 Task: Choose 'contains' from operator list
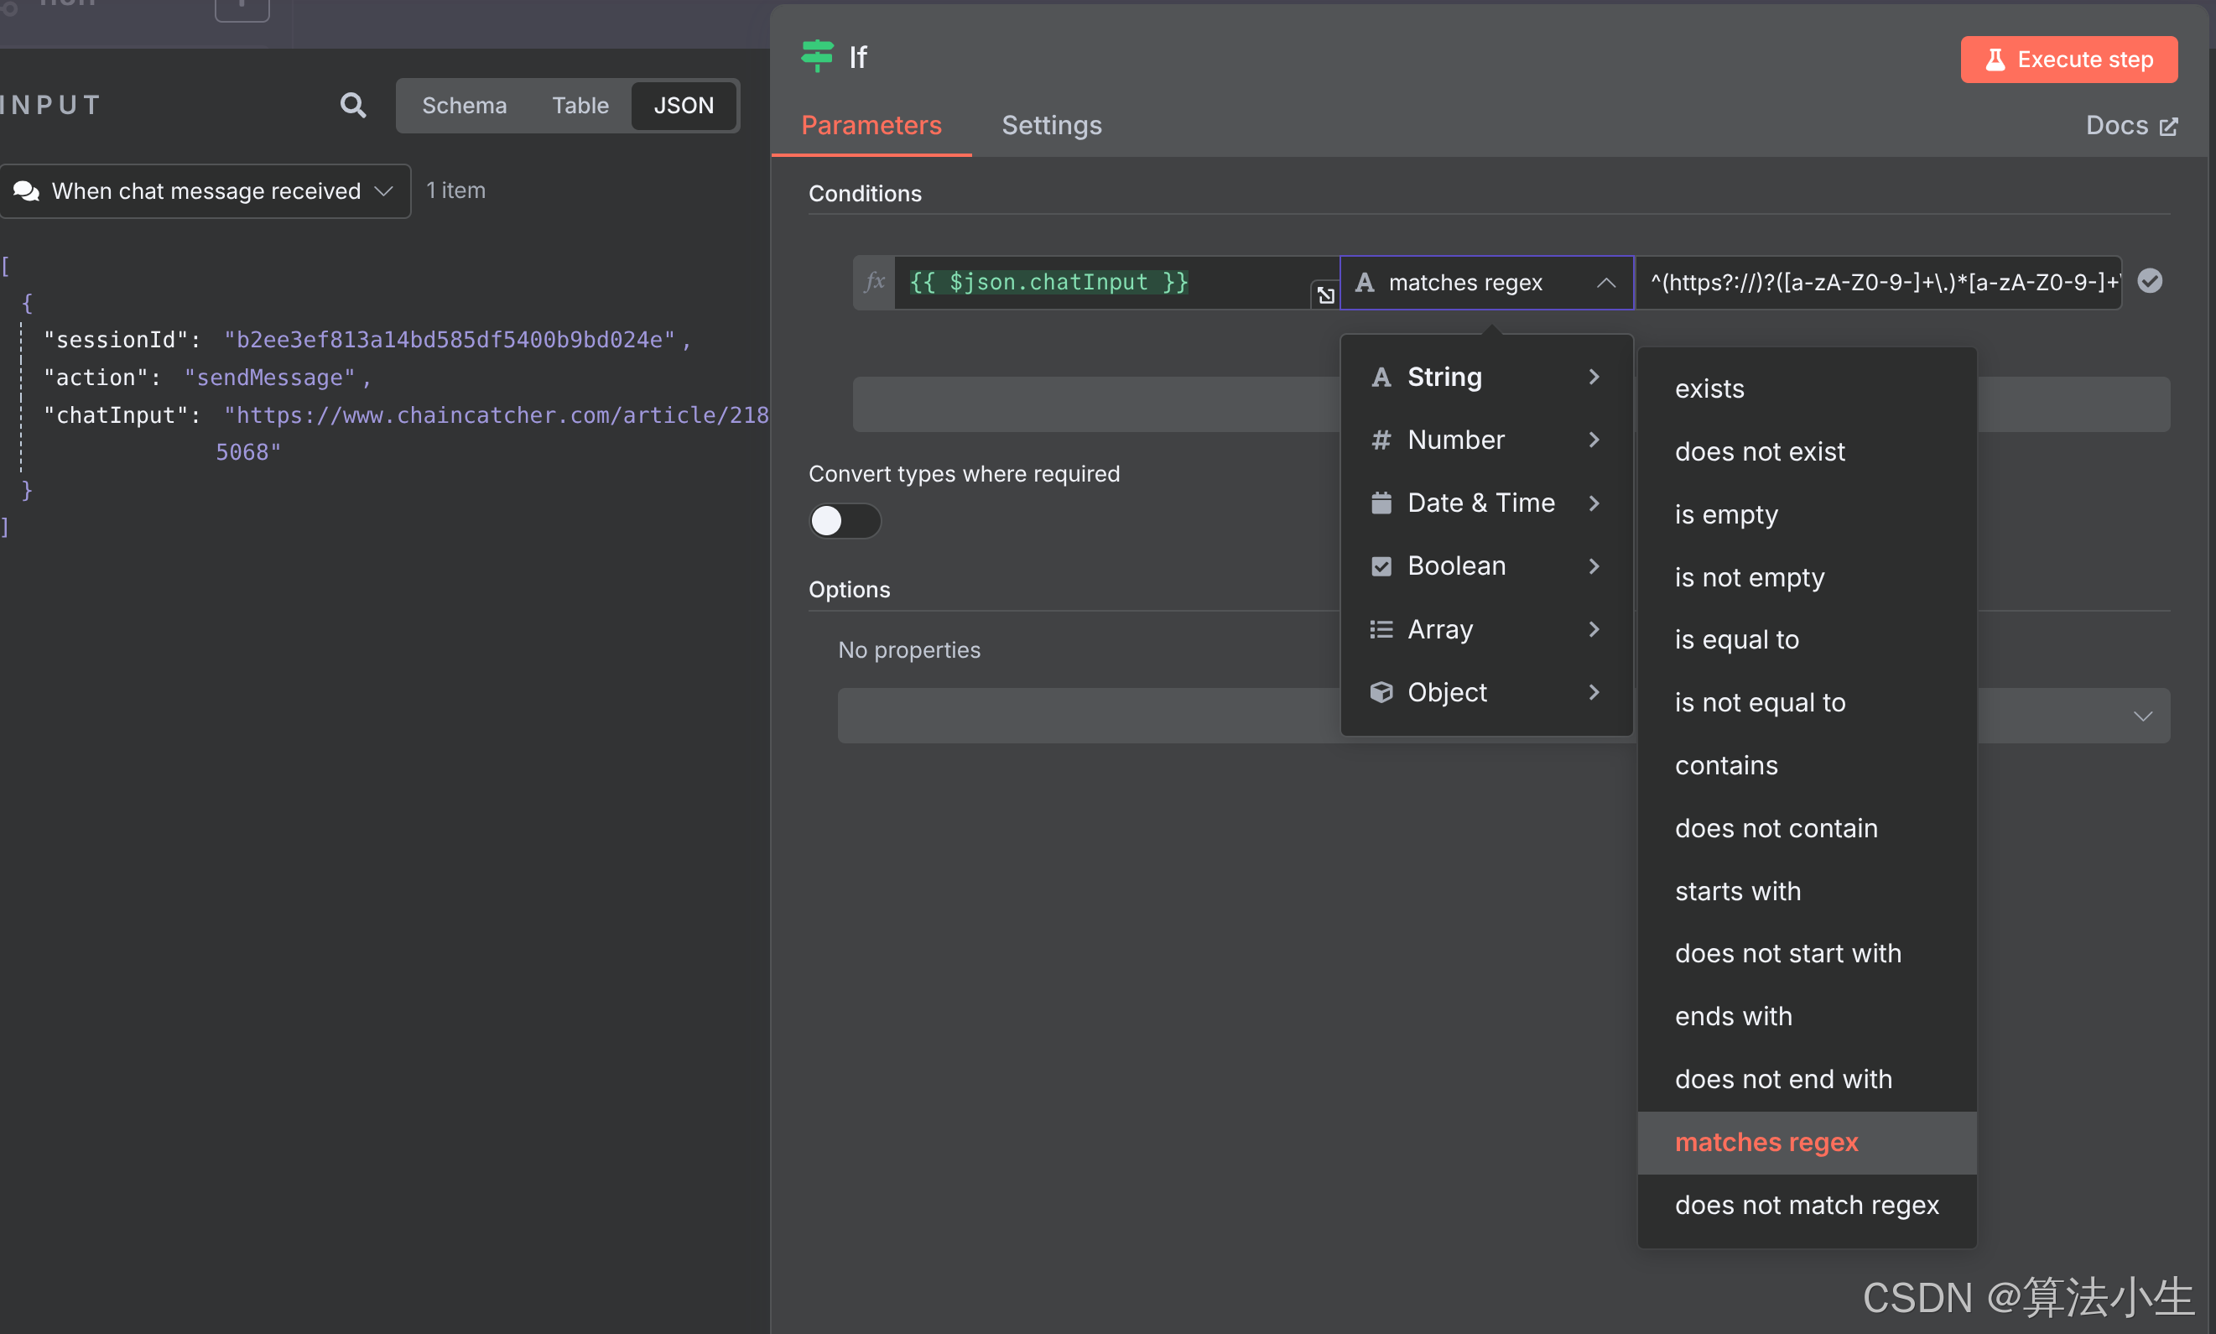click(1726, 765)
